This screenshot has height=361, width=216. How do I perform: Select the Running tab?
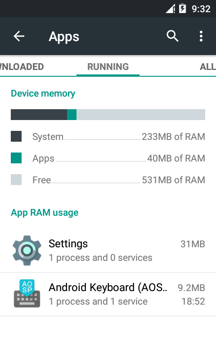coord(108,67)
